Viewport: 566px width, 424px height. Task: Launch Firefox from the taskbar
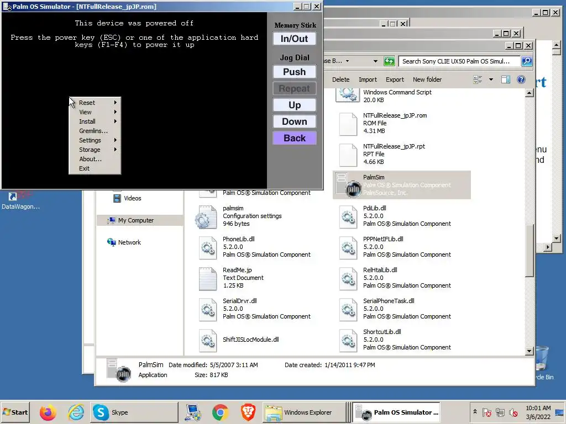tap(48, 412)
